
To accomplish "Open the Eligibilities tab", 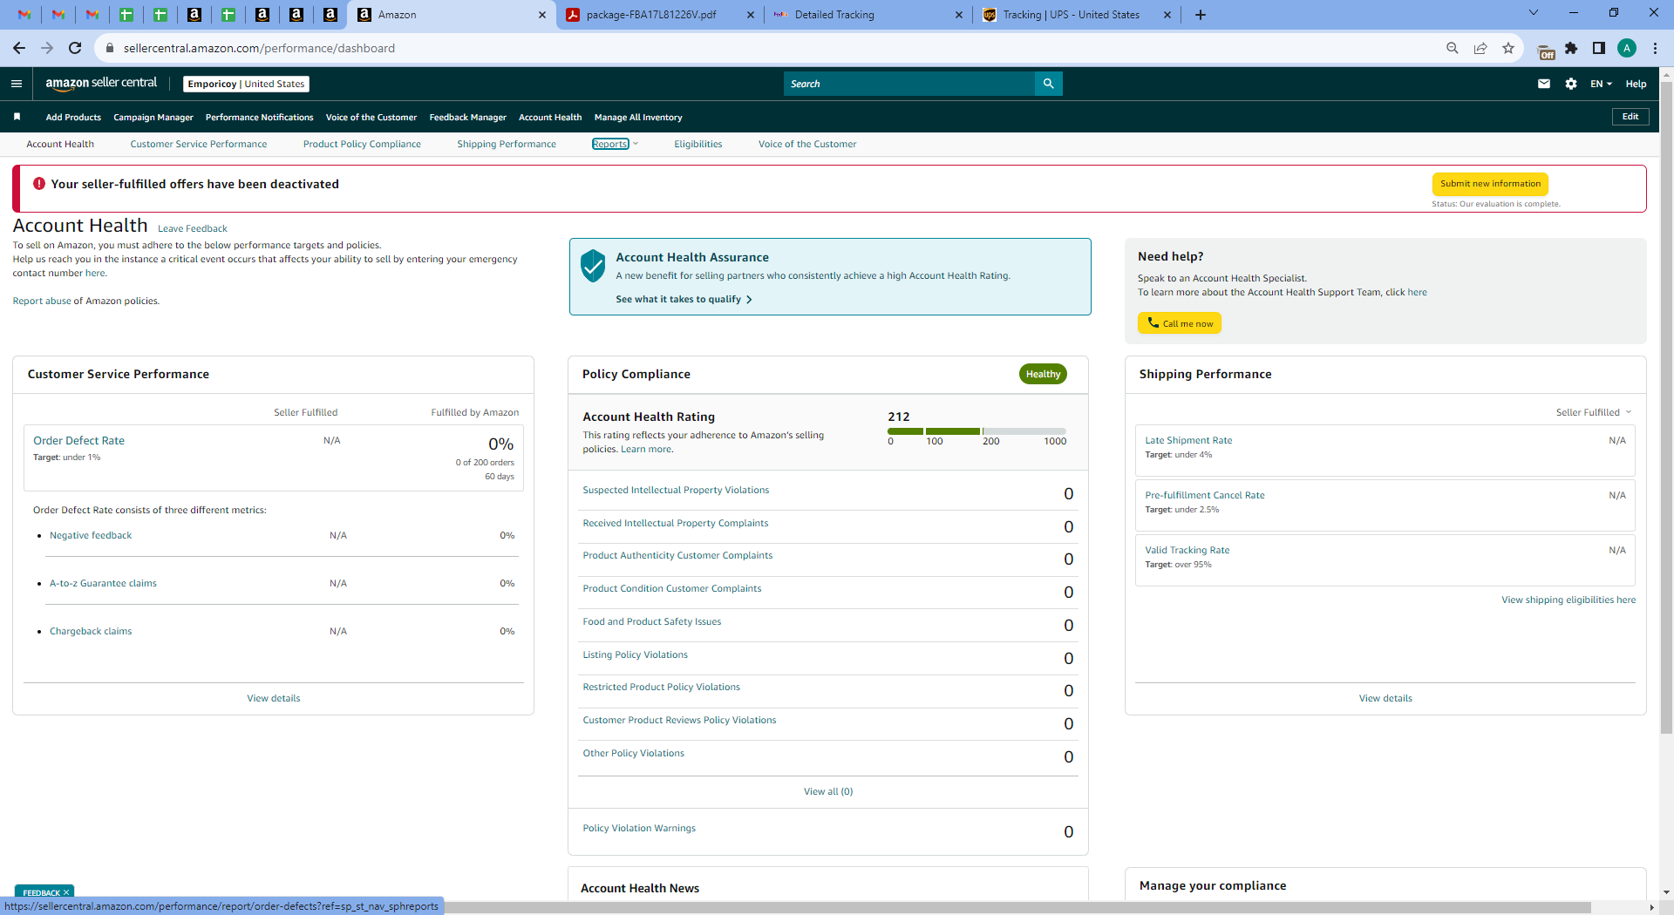I will coord(698,144).
